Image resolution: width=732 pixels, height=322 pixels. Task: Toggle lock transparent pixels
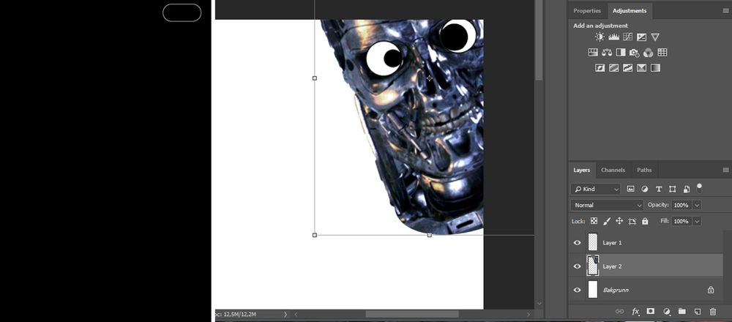tap(594, 221)
